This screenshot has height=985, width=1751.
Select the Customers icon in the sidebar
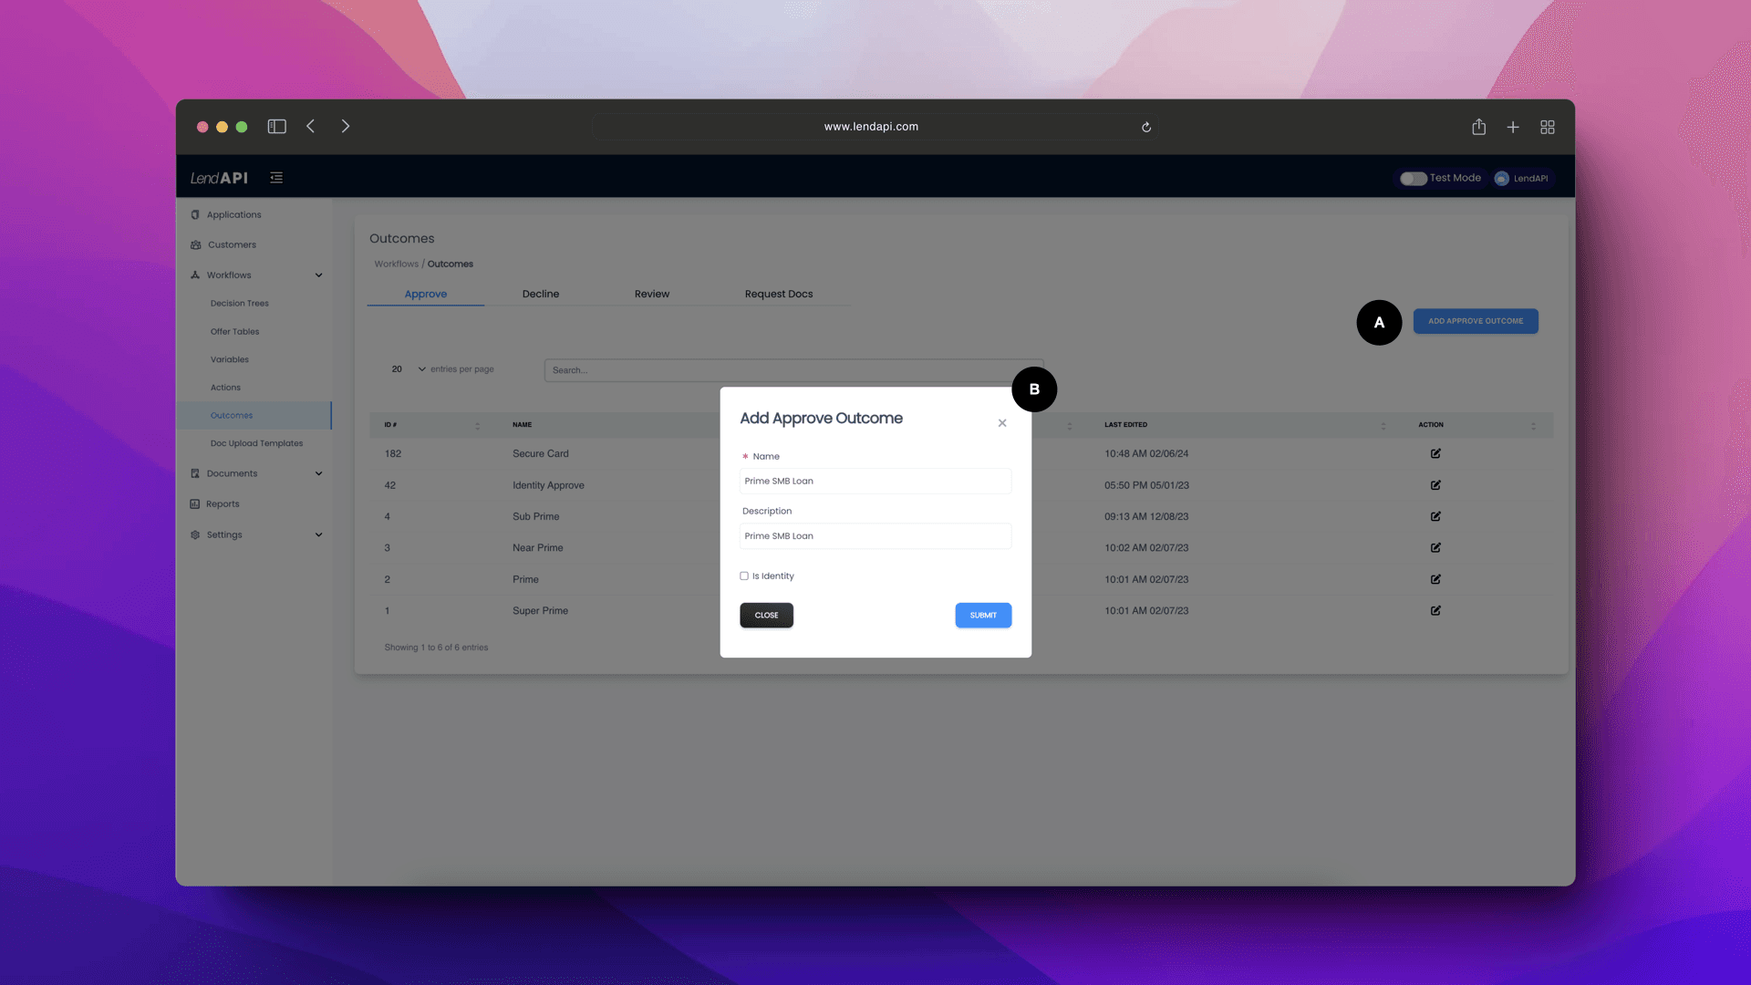195,244
